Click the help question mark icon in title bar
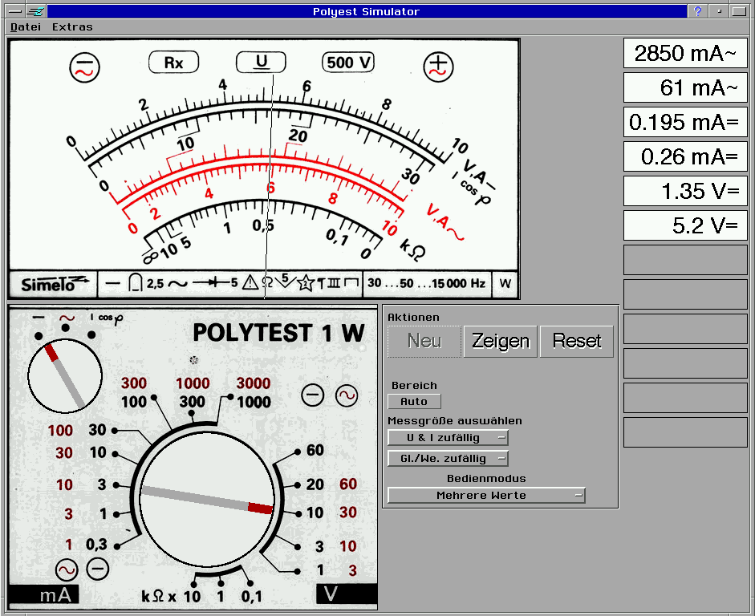Viewport: 755px width, 616px height. point(698,11)
